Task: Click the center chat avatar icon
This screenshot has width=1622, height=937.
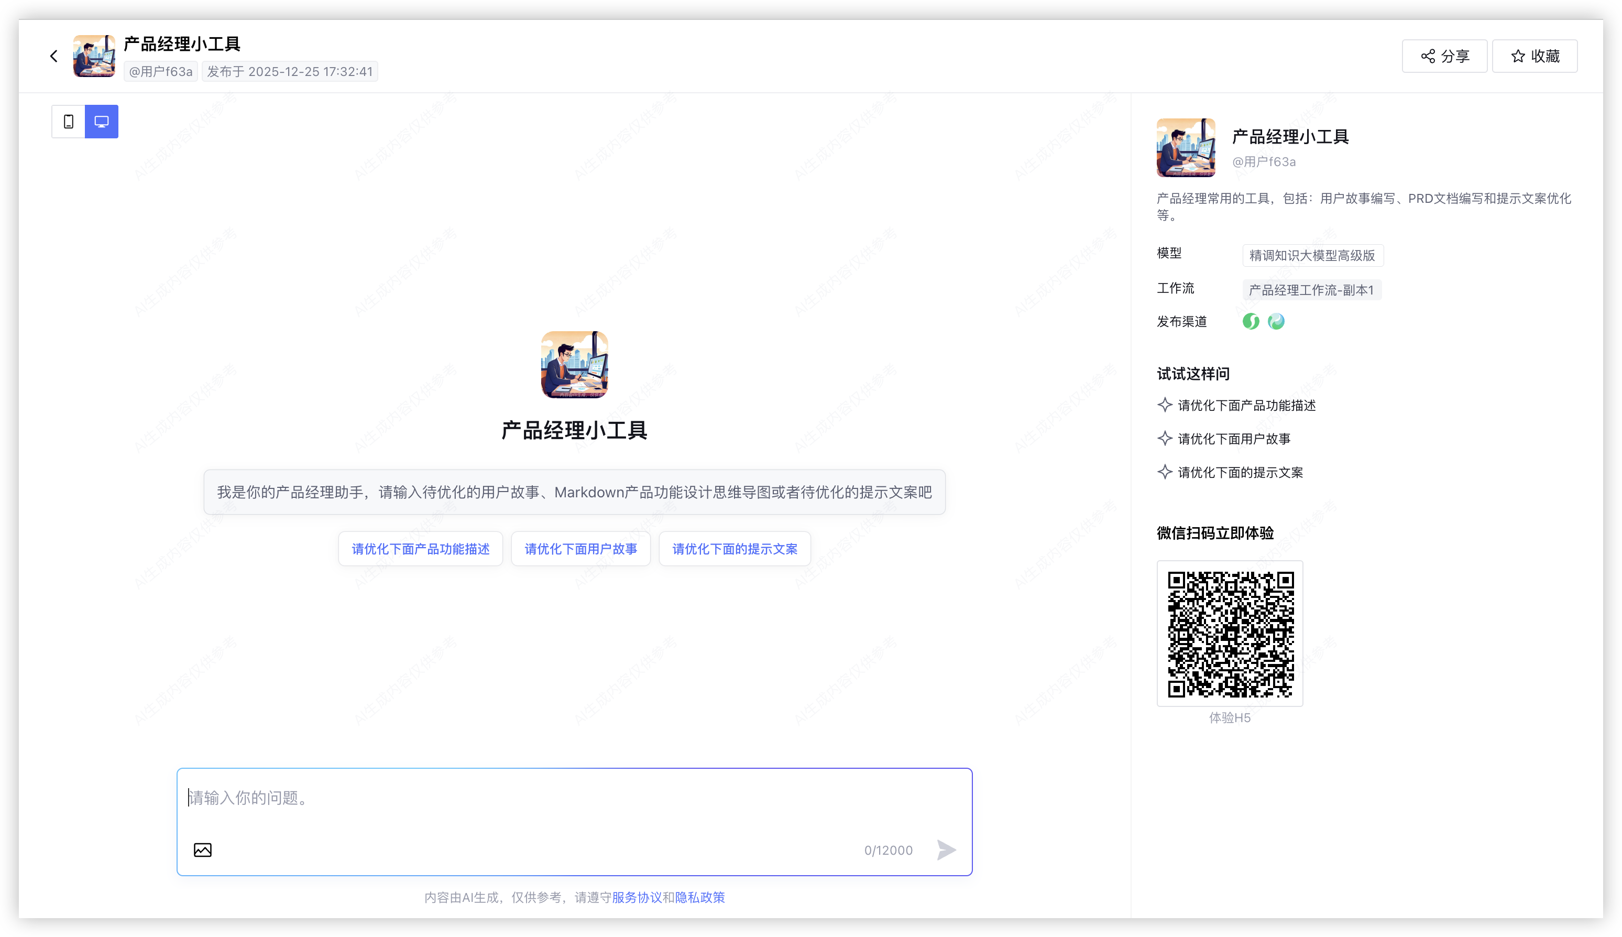Action: pos(575,365)
